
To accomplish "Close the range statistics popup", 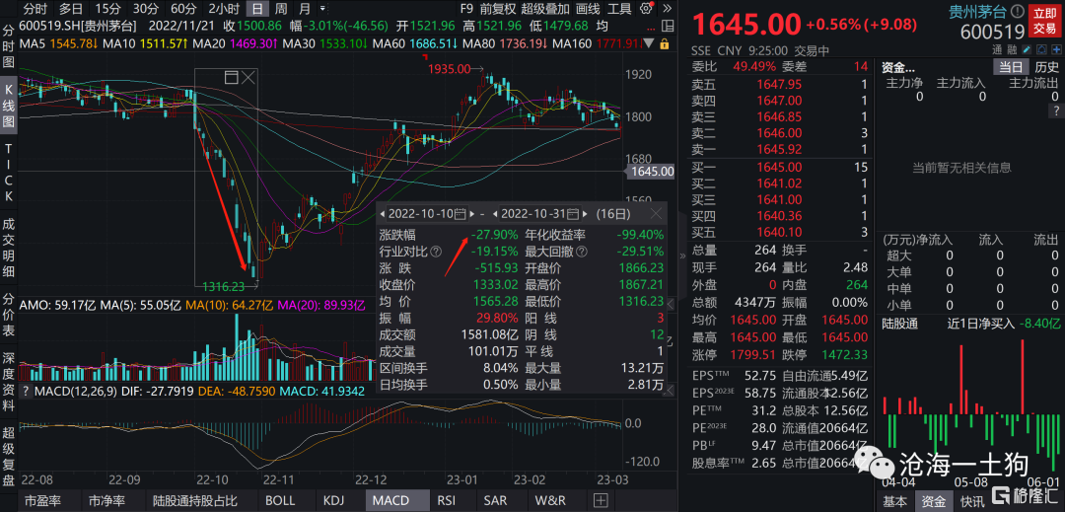I will point(656,214).
